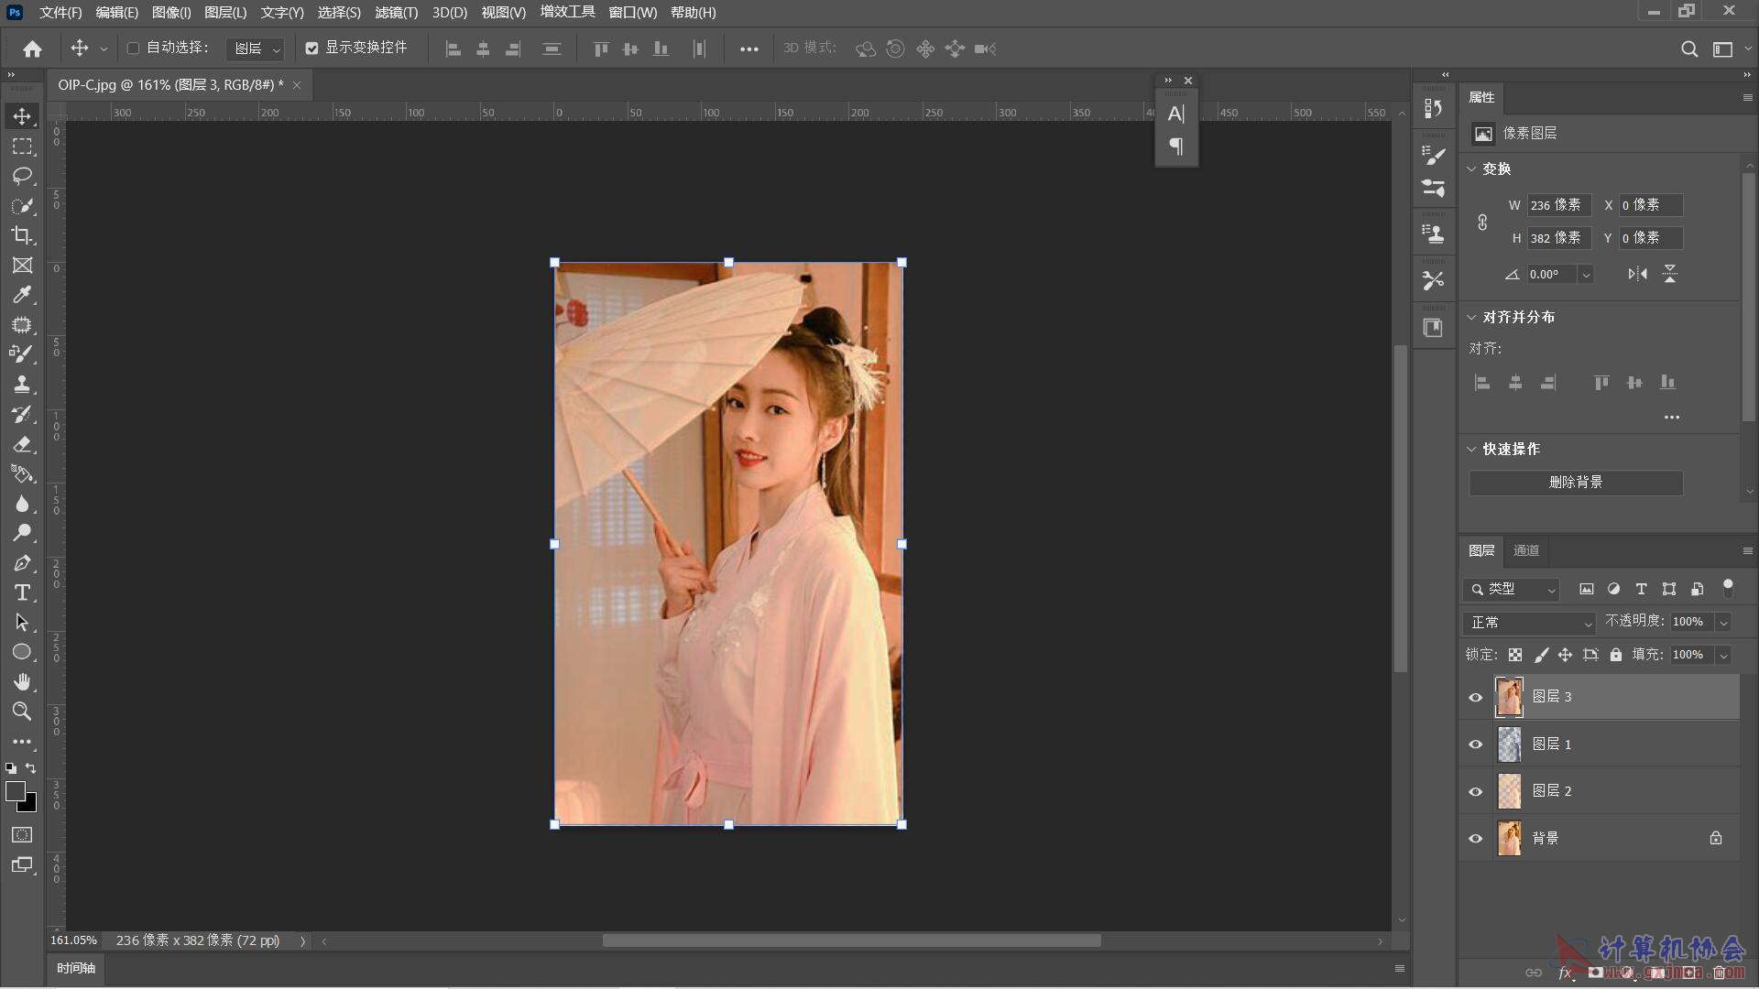Image resolution: width=1759 pixels, height=989 pixels.
Task: Select the Crop tool
Action: point(22,235)
